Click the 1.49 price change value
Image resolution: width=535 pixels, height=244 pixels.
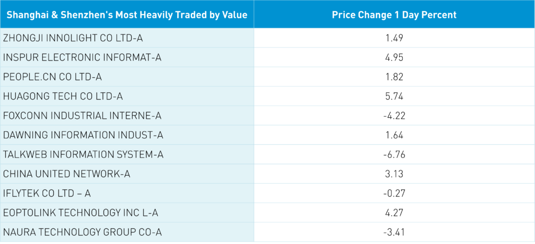click(x=394, y=38)
